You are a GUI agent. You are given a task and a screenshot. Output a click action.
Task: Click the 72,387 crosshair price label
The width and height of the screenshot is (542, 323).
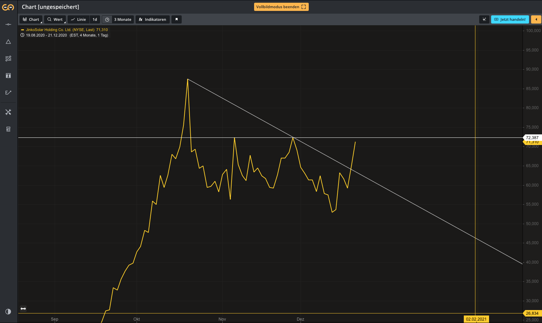pos(532,138)
